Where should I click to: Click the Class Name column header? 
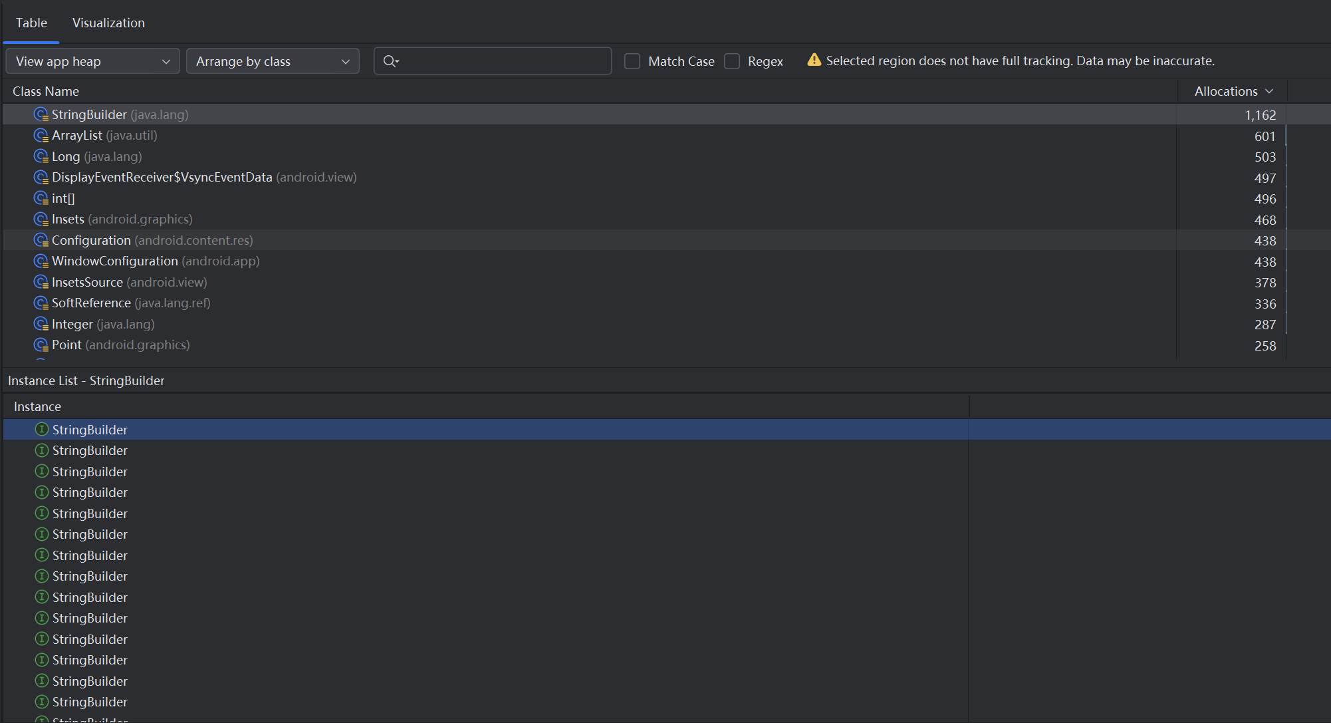click(x=46, y=91)
